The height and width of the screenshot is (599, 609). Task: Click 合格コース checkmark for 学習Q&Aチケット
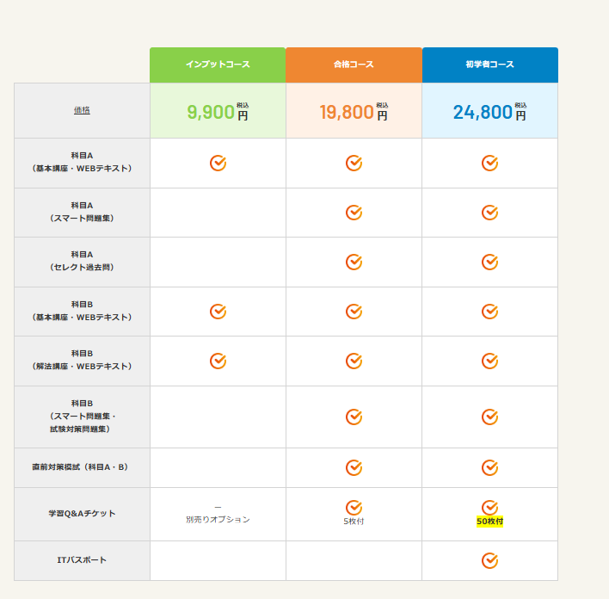354,507
